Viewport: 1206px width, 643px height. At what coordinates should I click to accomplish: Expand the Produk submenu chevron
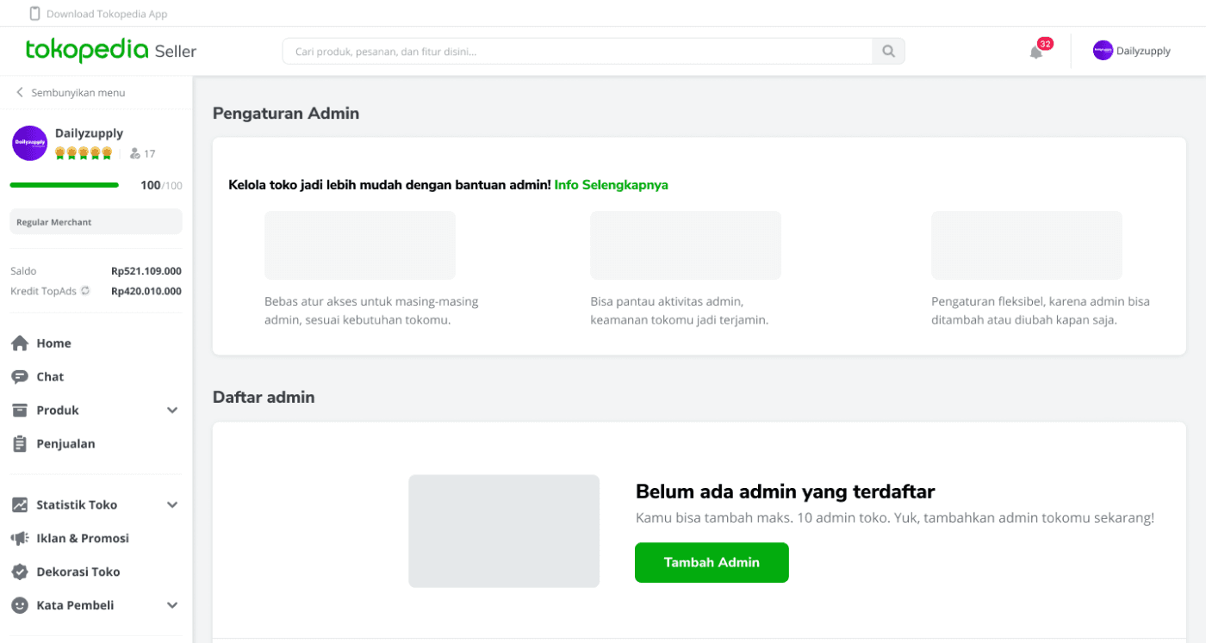[x=172, y=411]
